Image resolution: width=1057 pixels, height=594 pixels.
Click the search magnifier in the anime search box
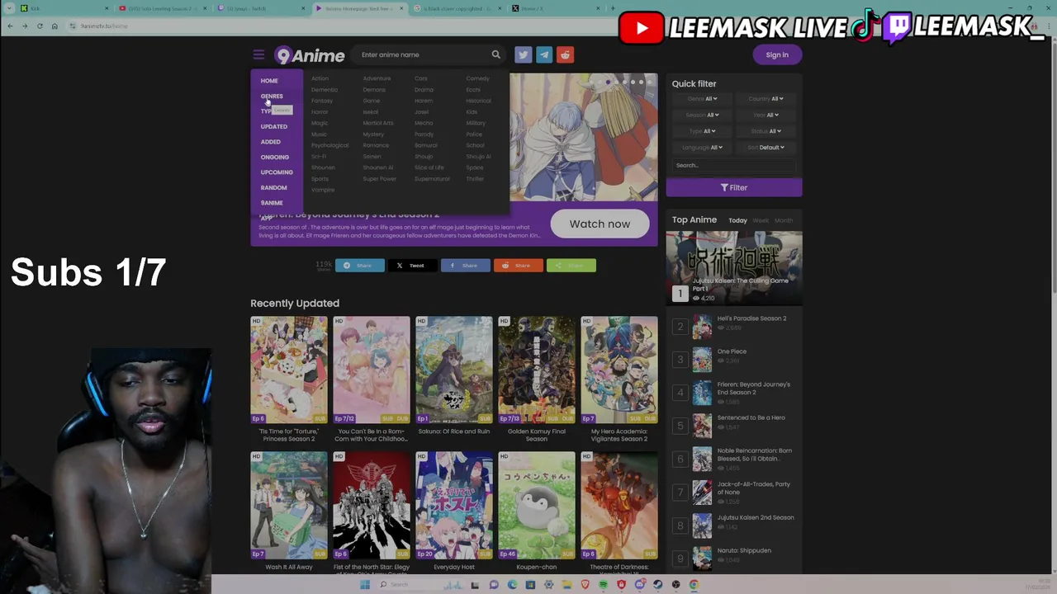pyautogui.click(x=495, y=54)
